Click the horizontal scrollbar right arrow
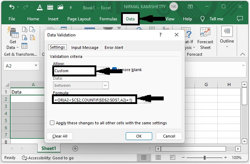The image size is (250, 164). (x=238, y=149)
